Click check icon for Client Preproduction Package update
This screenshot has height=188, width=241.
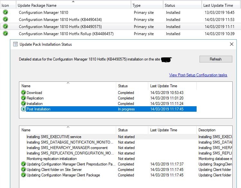pos(23,164)
